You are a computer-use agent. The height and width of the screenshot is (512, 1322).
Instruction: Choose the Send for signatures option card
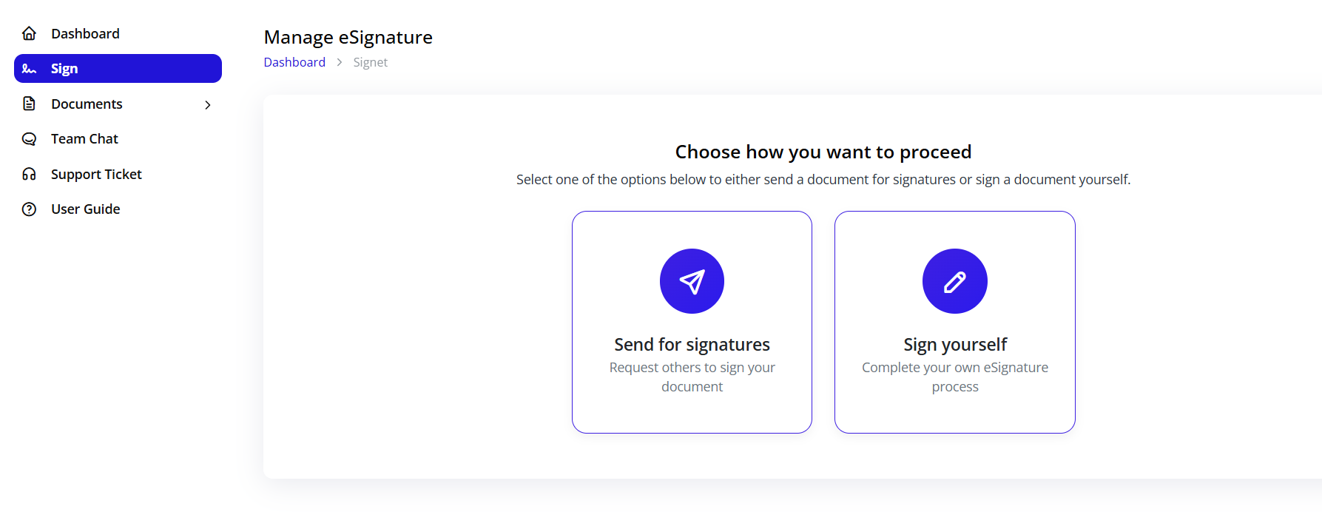[x=692, y=322]
